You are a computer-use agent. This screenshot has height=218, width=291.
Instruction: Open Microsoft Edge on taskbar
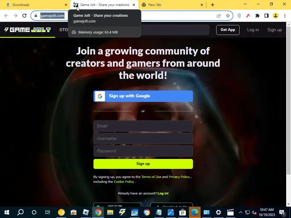point(195,212)
